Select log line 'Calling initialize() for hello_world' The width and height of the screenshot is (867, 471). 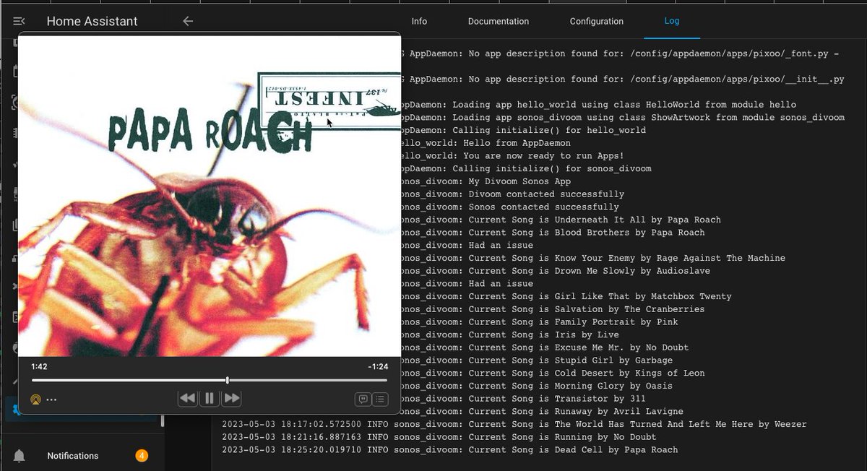pyautogui.click(x=524, y=130)
